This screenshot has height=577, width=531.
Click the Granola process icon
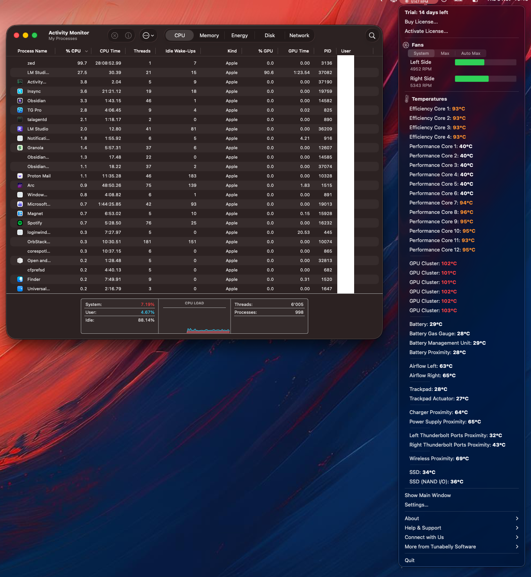[x=20, y=148]
